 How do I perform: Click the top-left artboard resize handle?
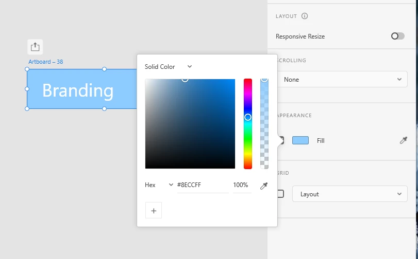pos(27,69)
